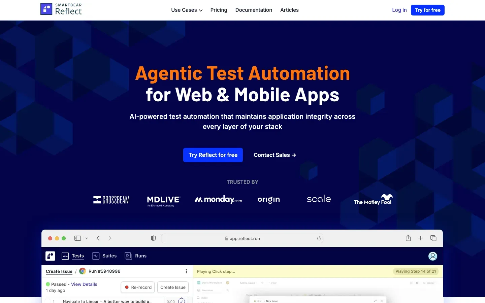The height and width of the screenshot is (303, 485).
Task: Go to the Articles section
Action: click(x=289, y=10)
